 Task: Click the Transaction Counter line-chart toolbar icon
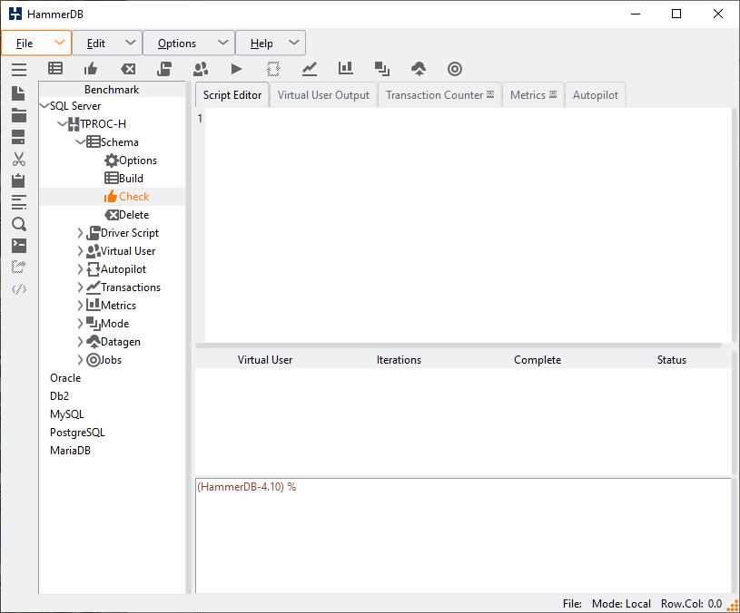310,69
